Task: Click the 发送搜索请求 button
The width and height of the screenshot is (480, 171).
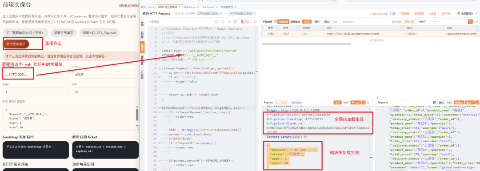Action: (16, 44)
